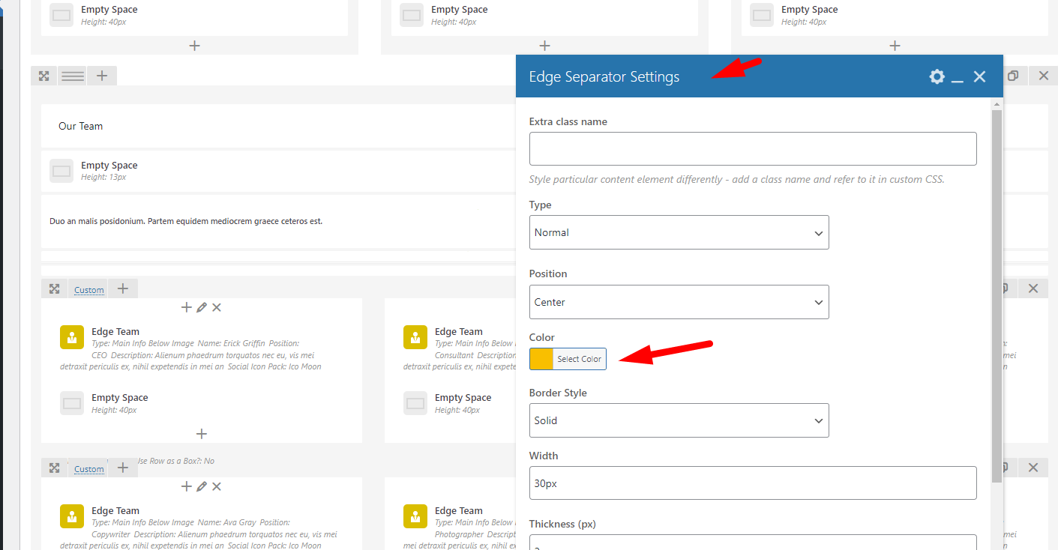Delete the Our Team row
1058x550 pixels.
click(1043, 76)
